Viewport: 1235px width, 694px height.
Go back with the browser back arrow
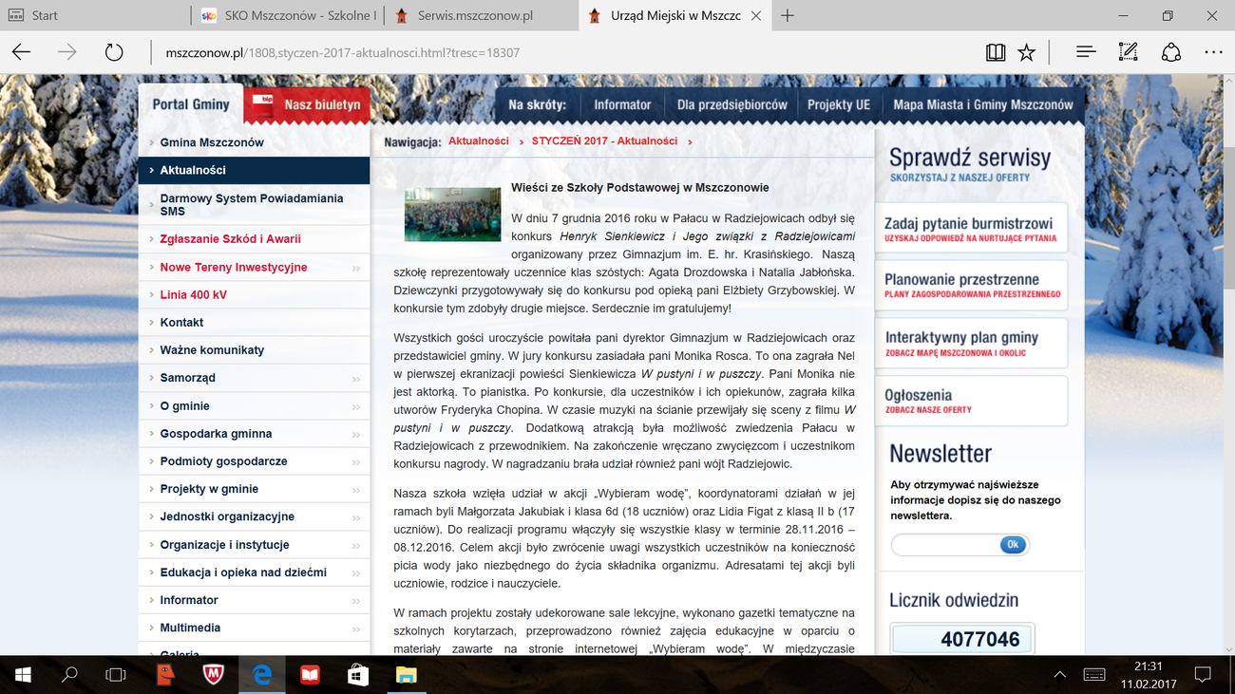coord(21,53)
